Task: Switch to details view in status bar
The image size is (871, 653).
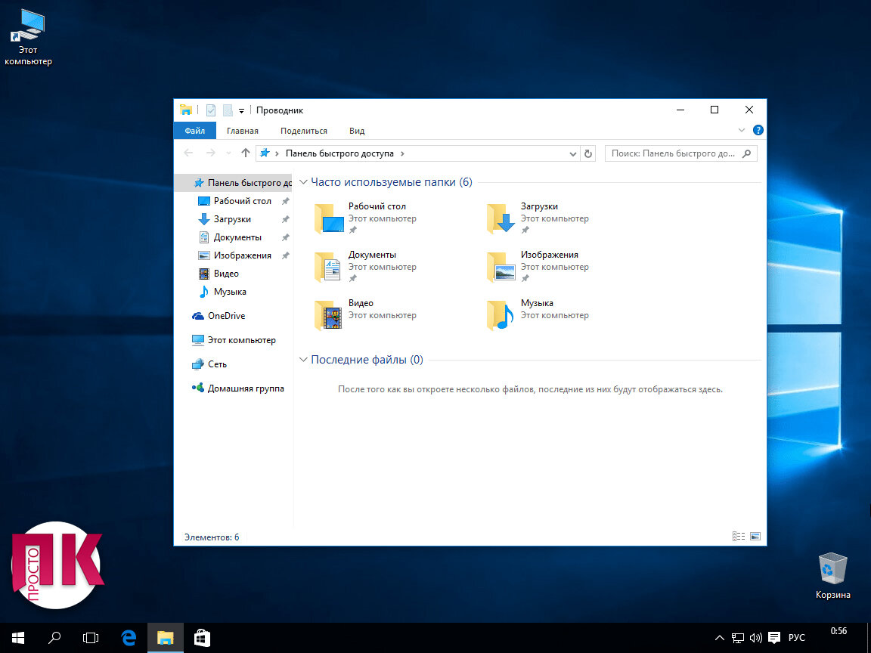Action: 738,537
